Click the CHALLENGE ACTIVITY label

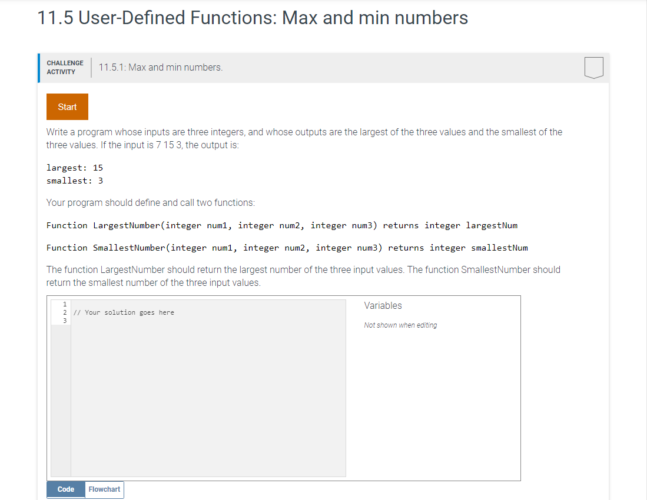[x=65, y=67]
